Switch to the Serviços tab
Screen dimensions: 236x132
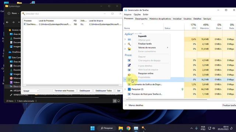coord(207,19)
